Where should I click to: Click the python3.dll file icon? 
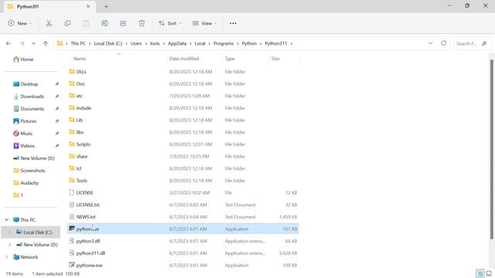(x=72, y=241)
